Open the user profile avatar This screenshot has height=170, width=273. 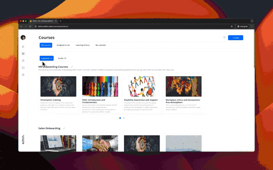(x=23, y=37)
